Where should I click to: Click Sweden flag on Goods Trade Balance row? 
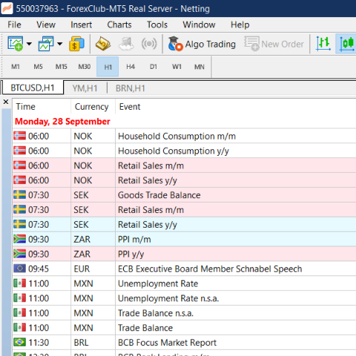coord(19,195)
